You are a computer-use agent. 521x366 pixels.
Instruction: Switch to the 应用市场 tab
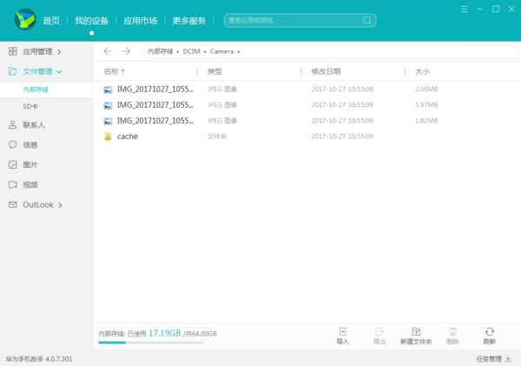pos(140,20)
